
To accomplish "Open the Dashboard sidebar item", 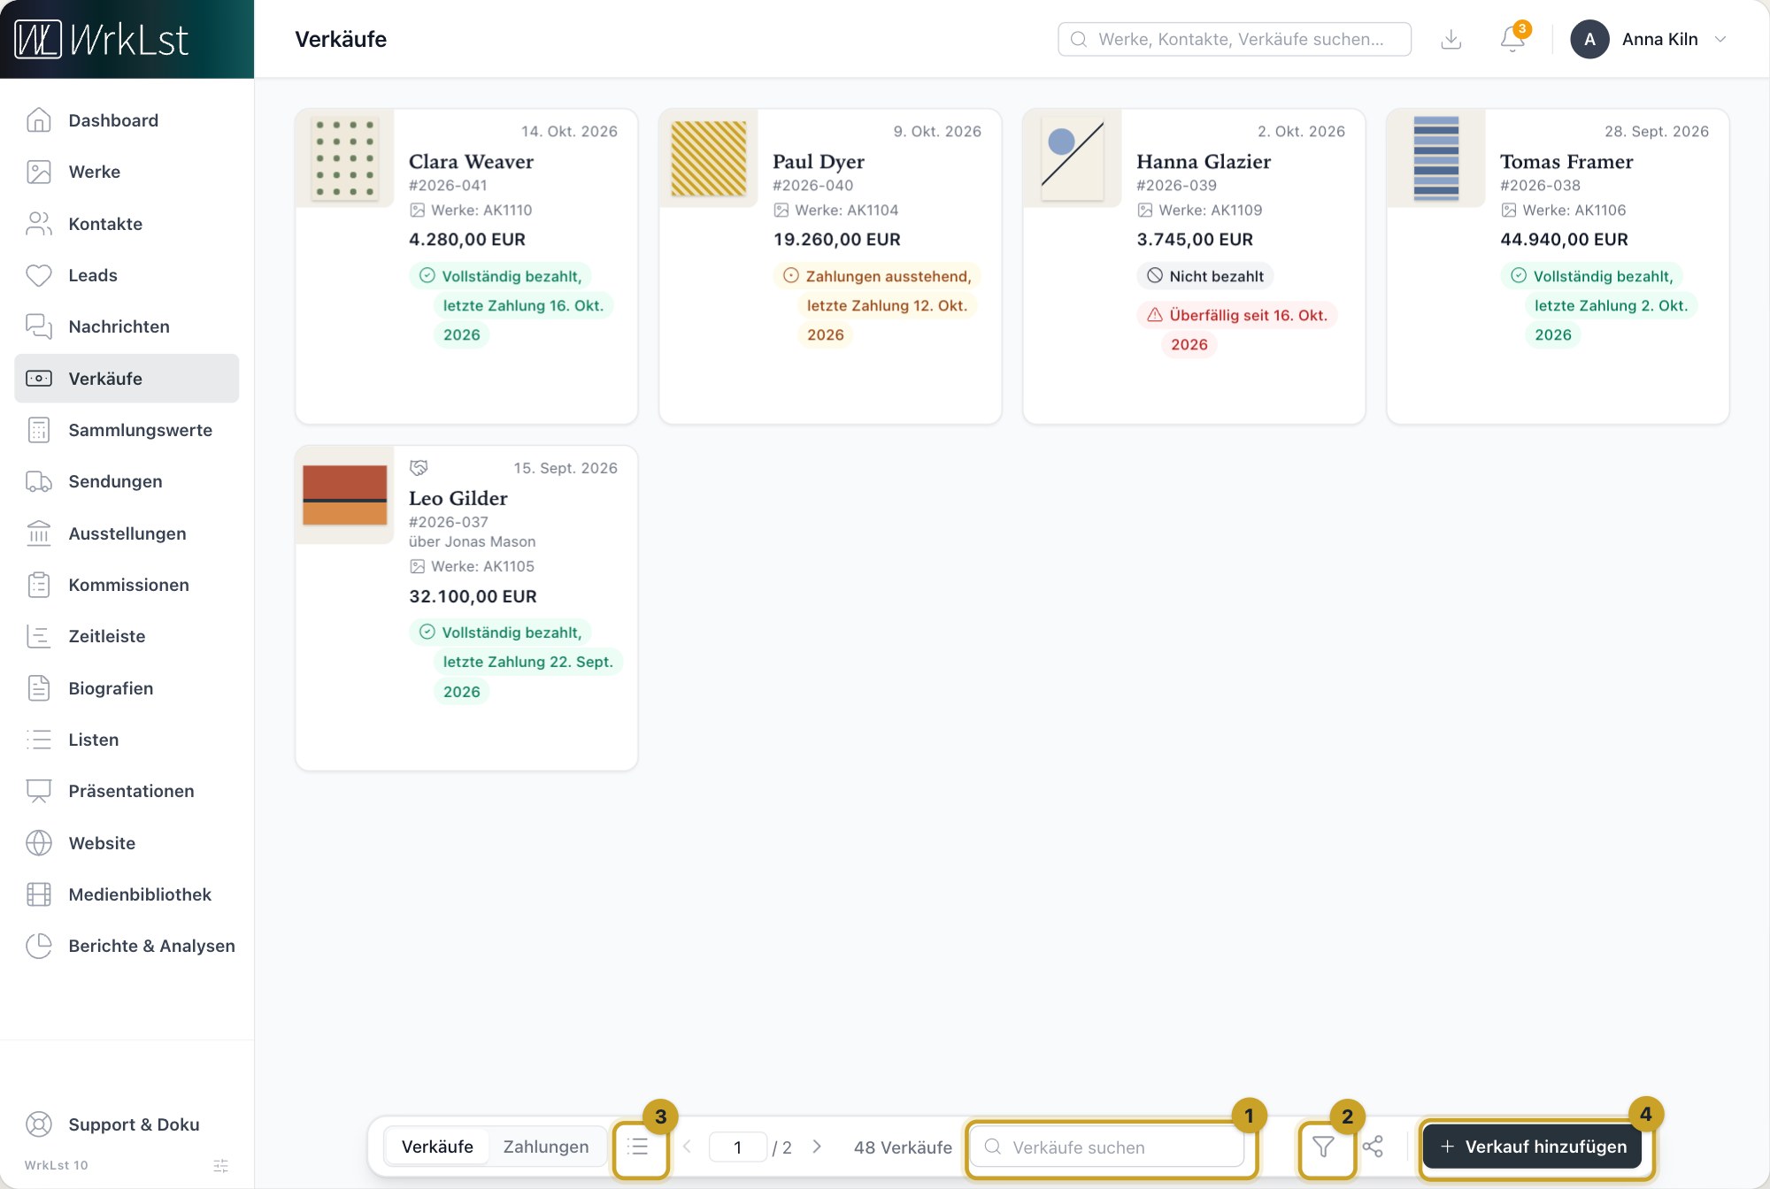I will tap(127, 120).
